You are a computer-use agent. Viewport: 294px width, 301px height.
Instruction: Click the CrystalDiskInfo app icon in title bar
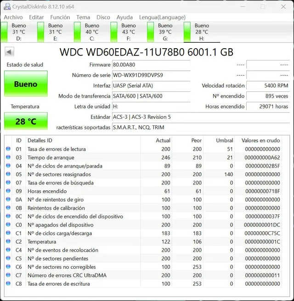click(x=7, y=6)
